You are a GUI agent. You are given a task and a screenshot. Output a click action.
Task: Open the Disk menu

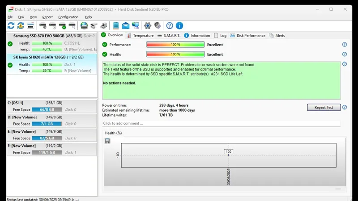[21, 17]
